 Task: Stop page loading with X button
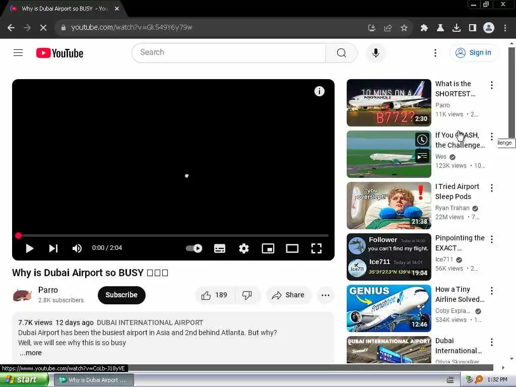[43, 28]
